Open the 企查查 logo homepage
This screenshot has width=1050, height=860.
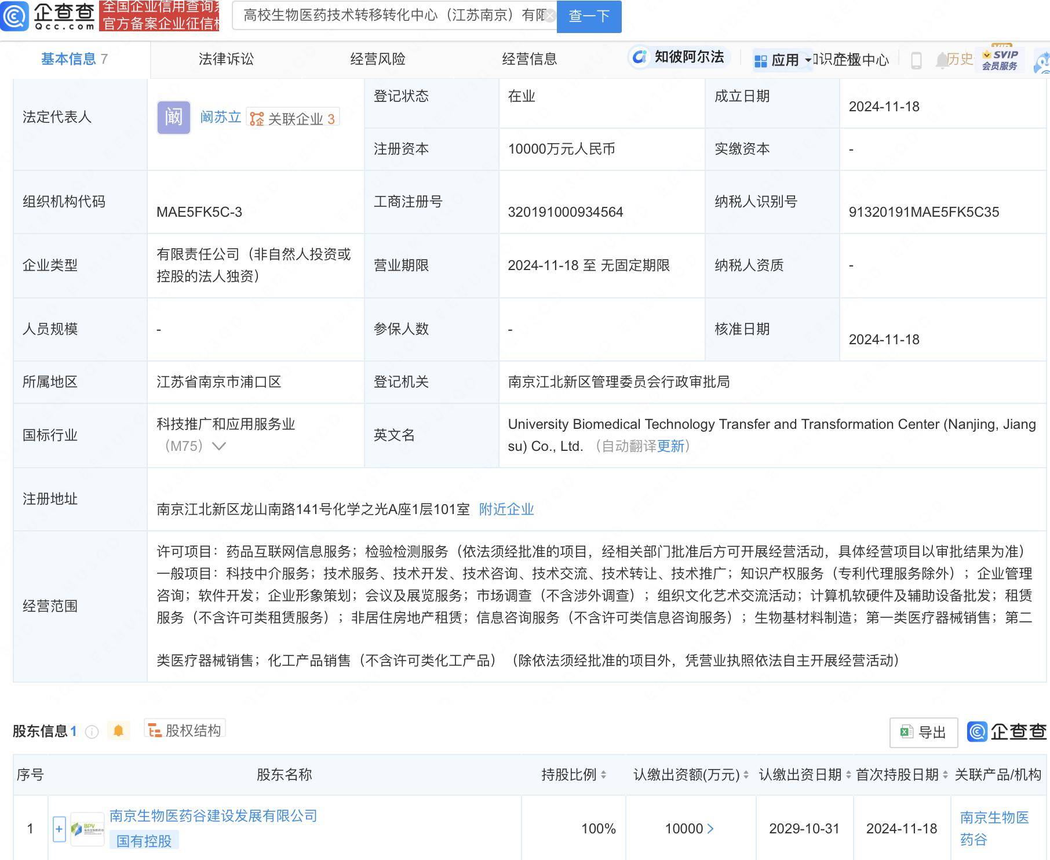[x=48, y=16]
